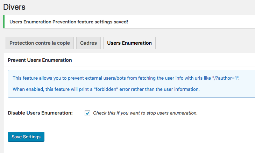This screenshot has width=255, height=153.
Task: Click the green bar on the saved notice
Action: pos(4,22)
